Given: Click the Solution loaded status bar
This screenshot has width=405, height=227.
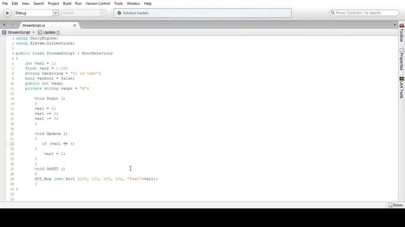Looking at the screenshot, I should click(x=202, y=13).
